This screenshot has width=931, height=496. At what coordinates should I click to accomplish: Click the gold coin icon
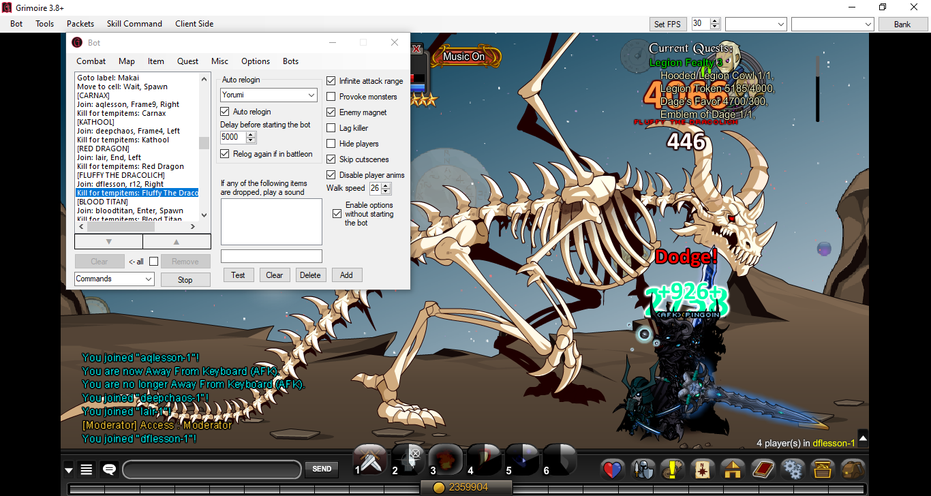click(440, 487)
